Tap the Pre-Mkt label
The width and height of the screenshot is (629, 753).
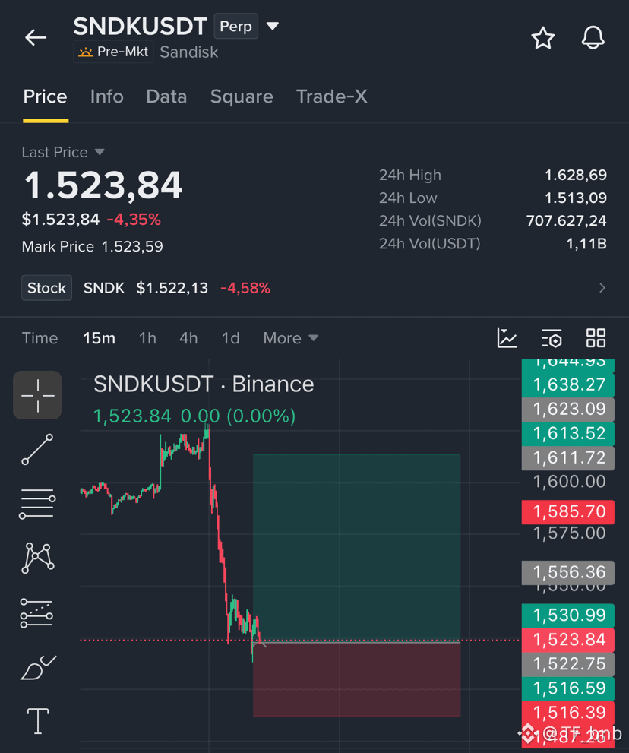[x=113, y=52]
